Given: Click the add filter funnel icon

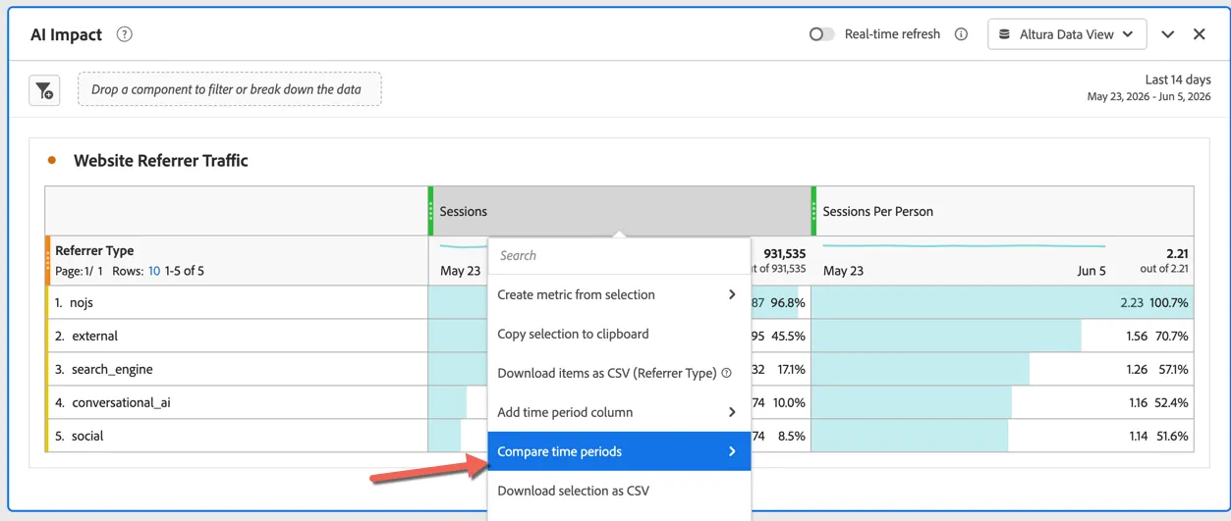Looking at the screenshot, I should pyautogui.click(x=44, y=90).
